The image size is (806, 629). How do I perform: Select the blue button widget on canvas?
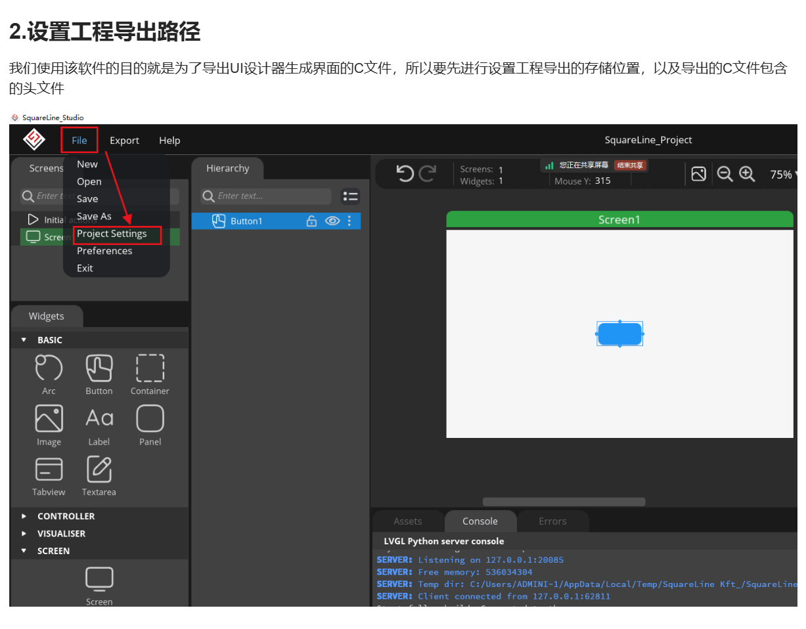point(619,334)
